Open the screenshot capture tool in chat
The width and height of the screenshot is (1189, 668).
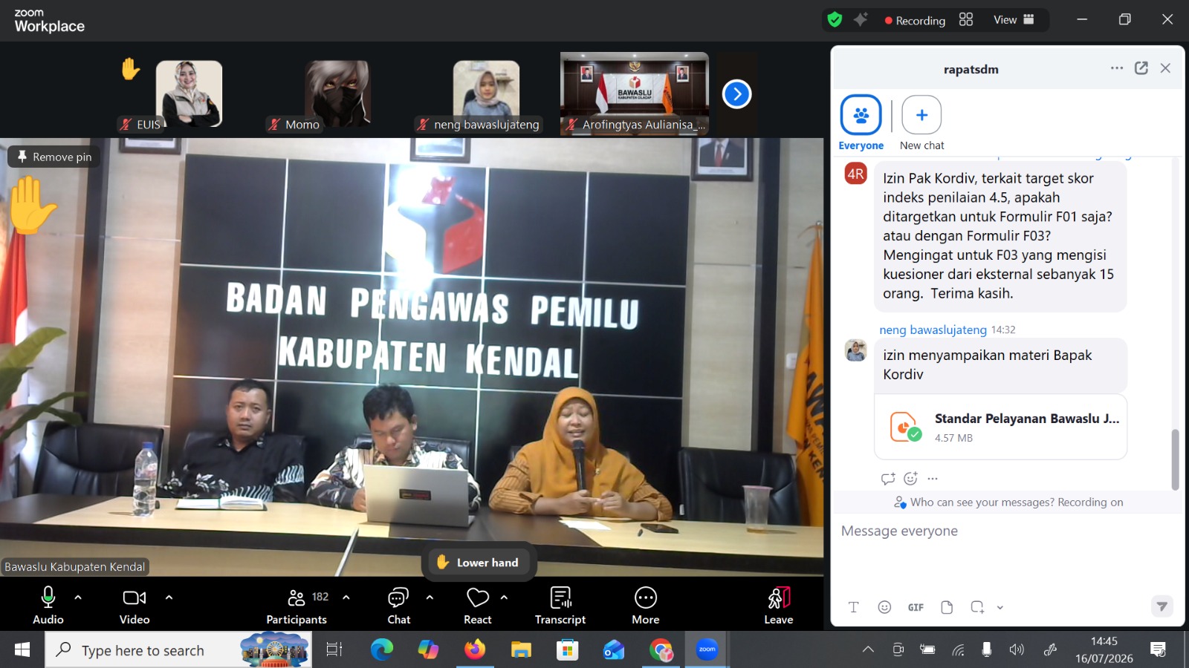coord(977,607)
